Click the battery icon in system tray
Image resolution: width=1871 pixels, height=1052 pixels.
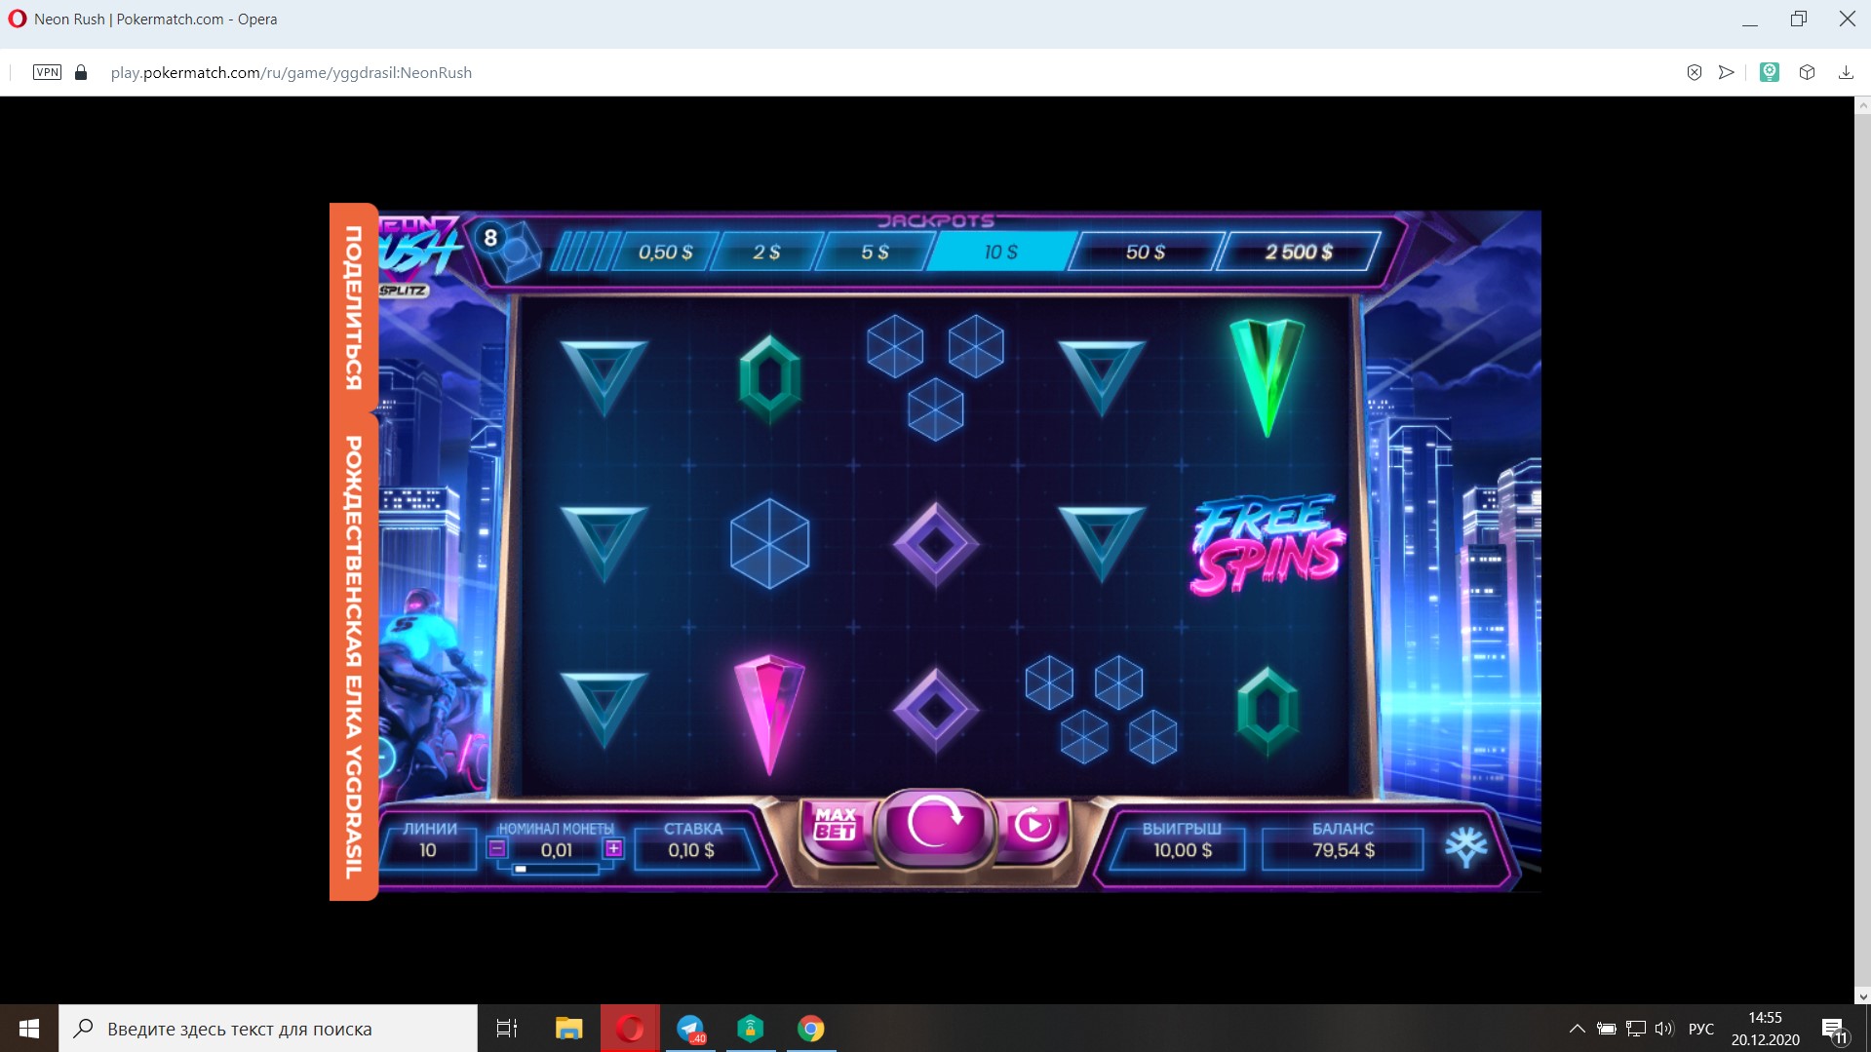tap(1607, 1029)
